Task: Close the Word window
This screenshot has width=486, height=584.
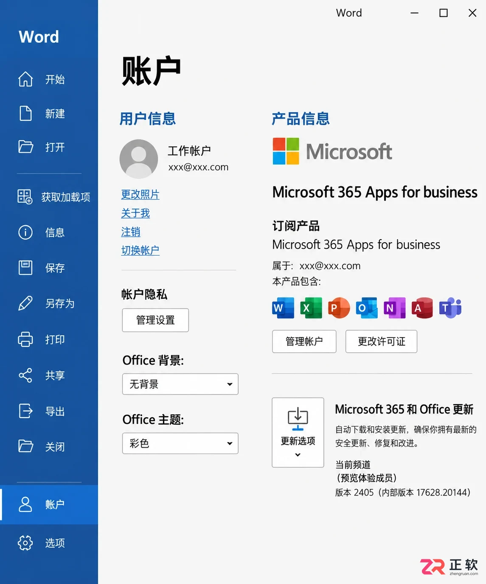Action: (x=472, y=13)
